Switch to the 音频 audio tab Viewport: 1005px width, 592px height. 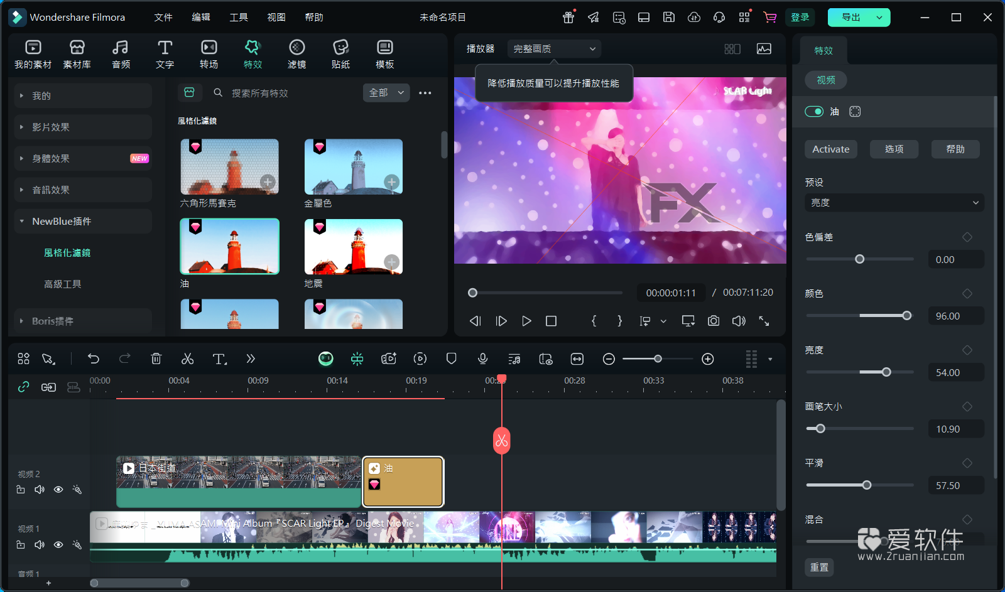pos(121,54)
